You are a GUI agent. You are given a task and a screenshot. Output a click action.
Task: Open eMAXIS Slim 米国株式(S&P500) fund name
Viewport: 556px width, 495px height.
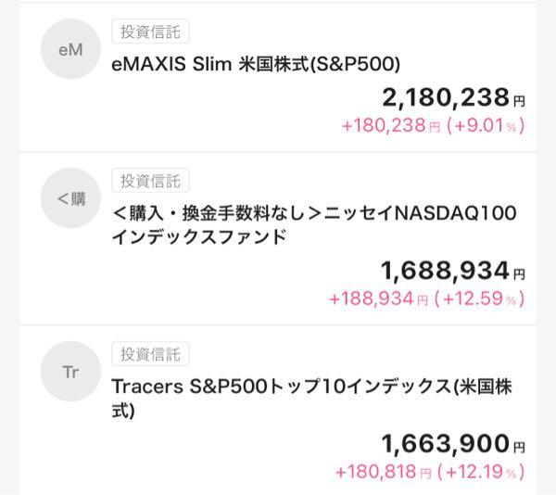coord(256,64)
